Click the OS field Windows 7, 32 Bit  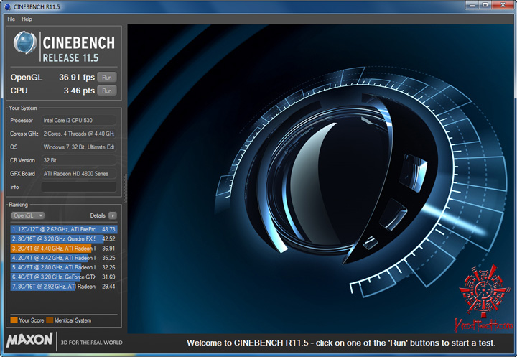pos(79,147)
